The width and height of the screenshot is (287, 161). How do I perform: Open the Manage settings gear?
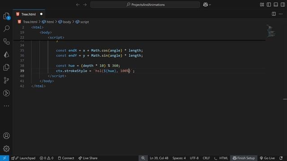6,148
